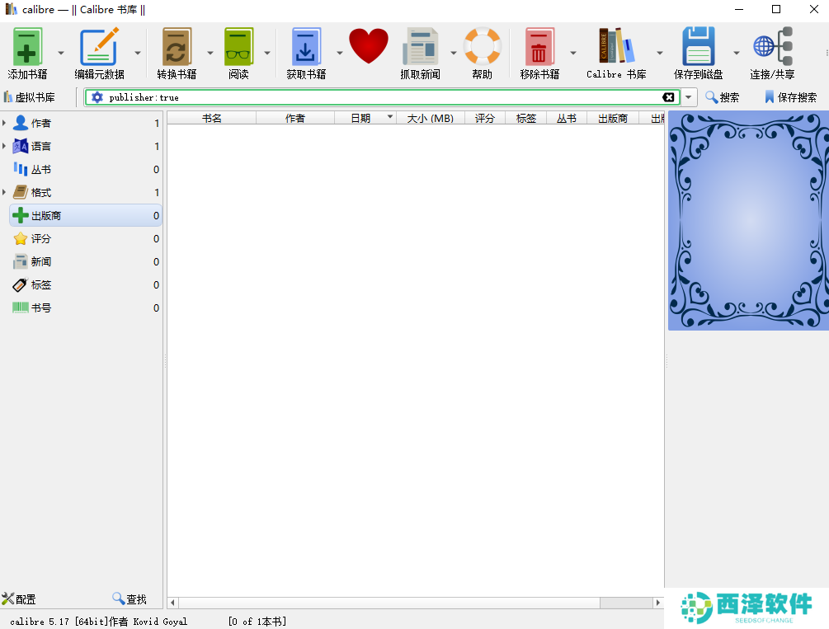Select 书号 in the tag browser
This screenshot has height=629, width=829.
click(86, 307)
